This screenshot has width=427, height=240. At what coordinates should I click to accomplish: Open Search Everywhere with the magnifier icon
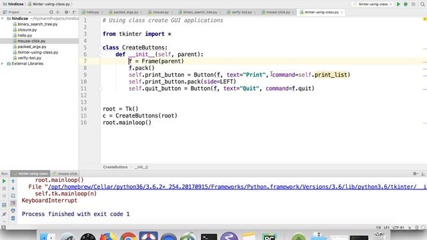point(422,4)
